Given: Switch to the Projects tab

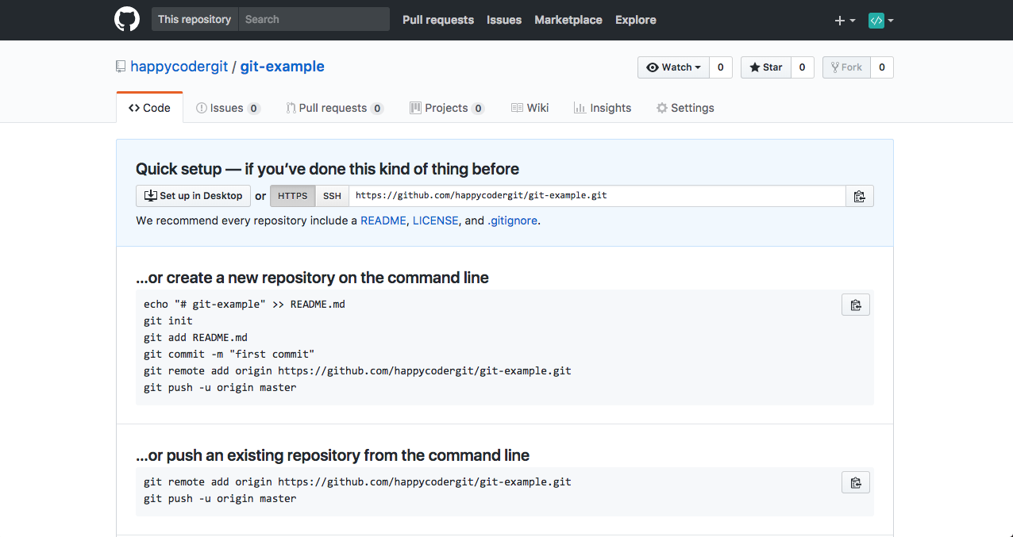Looking at the screenshot, I should tap(447, 107).
